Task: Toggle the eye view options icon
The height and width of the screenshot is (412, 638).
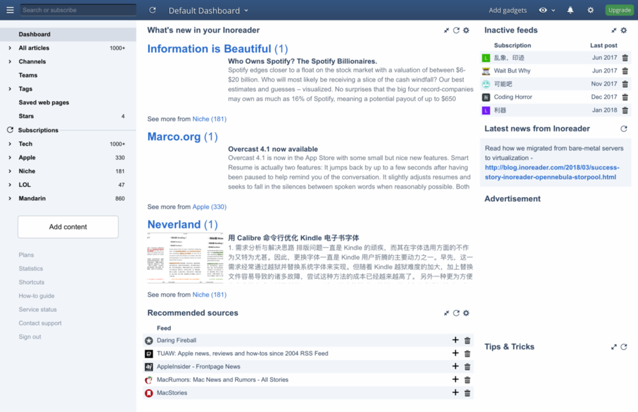Action: coord(543,10)
